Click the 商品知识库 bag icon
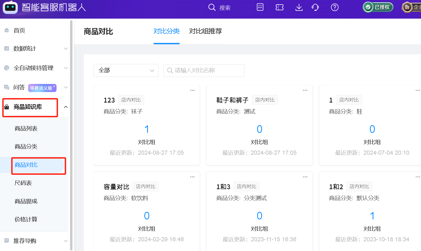 point(7,107)
